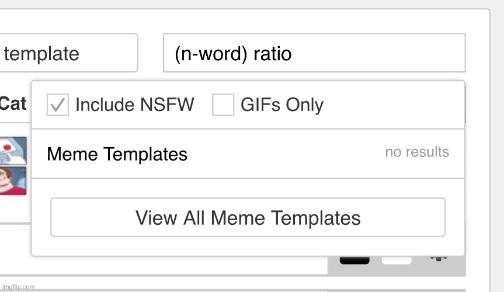Click the blank dropdown area below the View All button

coord(248,246)
